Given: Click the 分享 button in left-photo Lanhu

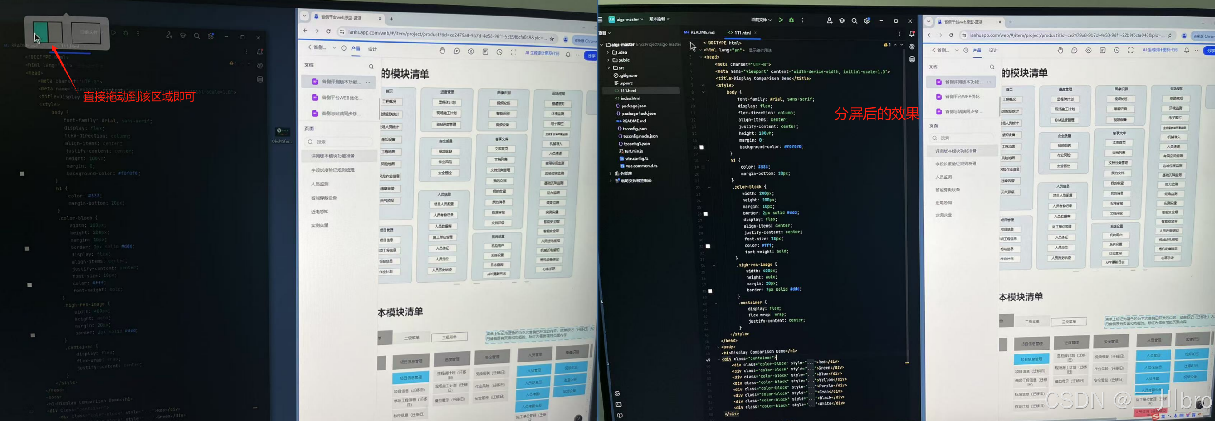Looking at the screenshot, I should click(x=591, y=55).
